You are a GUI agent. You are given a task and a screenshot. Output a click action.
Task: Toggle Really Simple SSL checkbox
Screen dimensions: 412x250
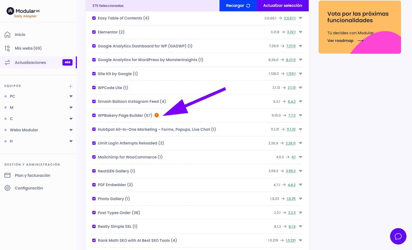point(94,226)
